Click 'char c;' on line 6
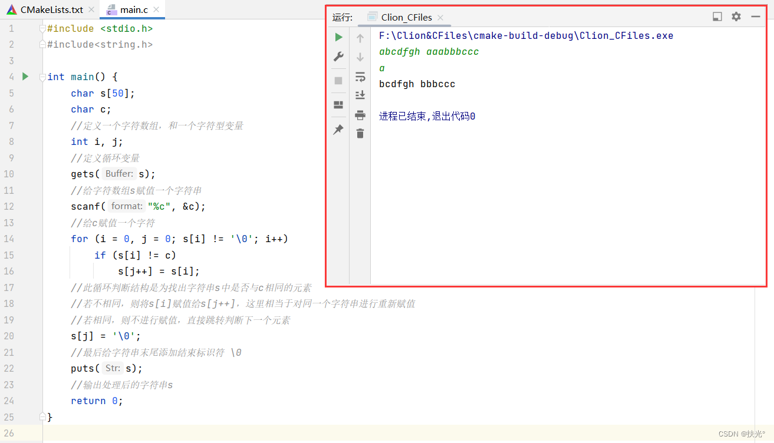 click(x=91, y=109)
